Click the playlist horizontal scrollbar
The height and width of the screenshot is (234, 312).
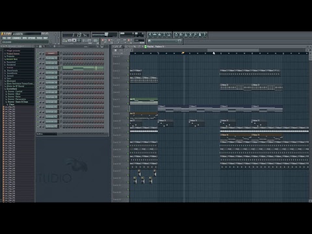[233, 50]
